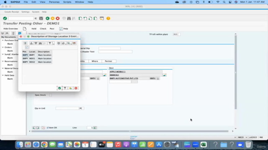Click the Post button
Viewport: 268px width, 150px height.
(x=52, y=29)
